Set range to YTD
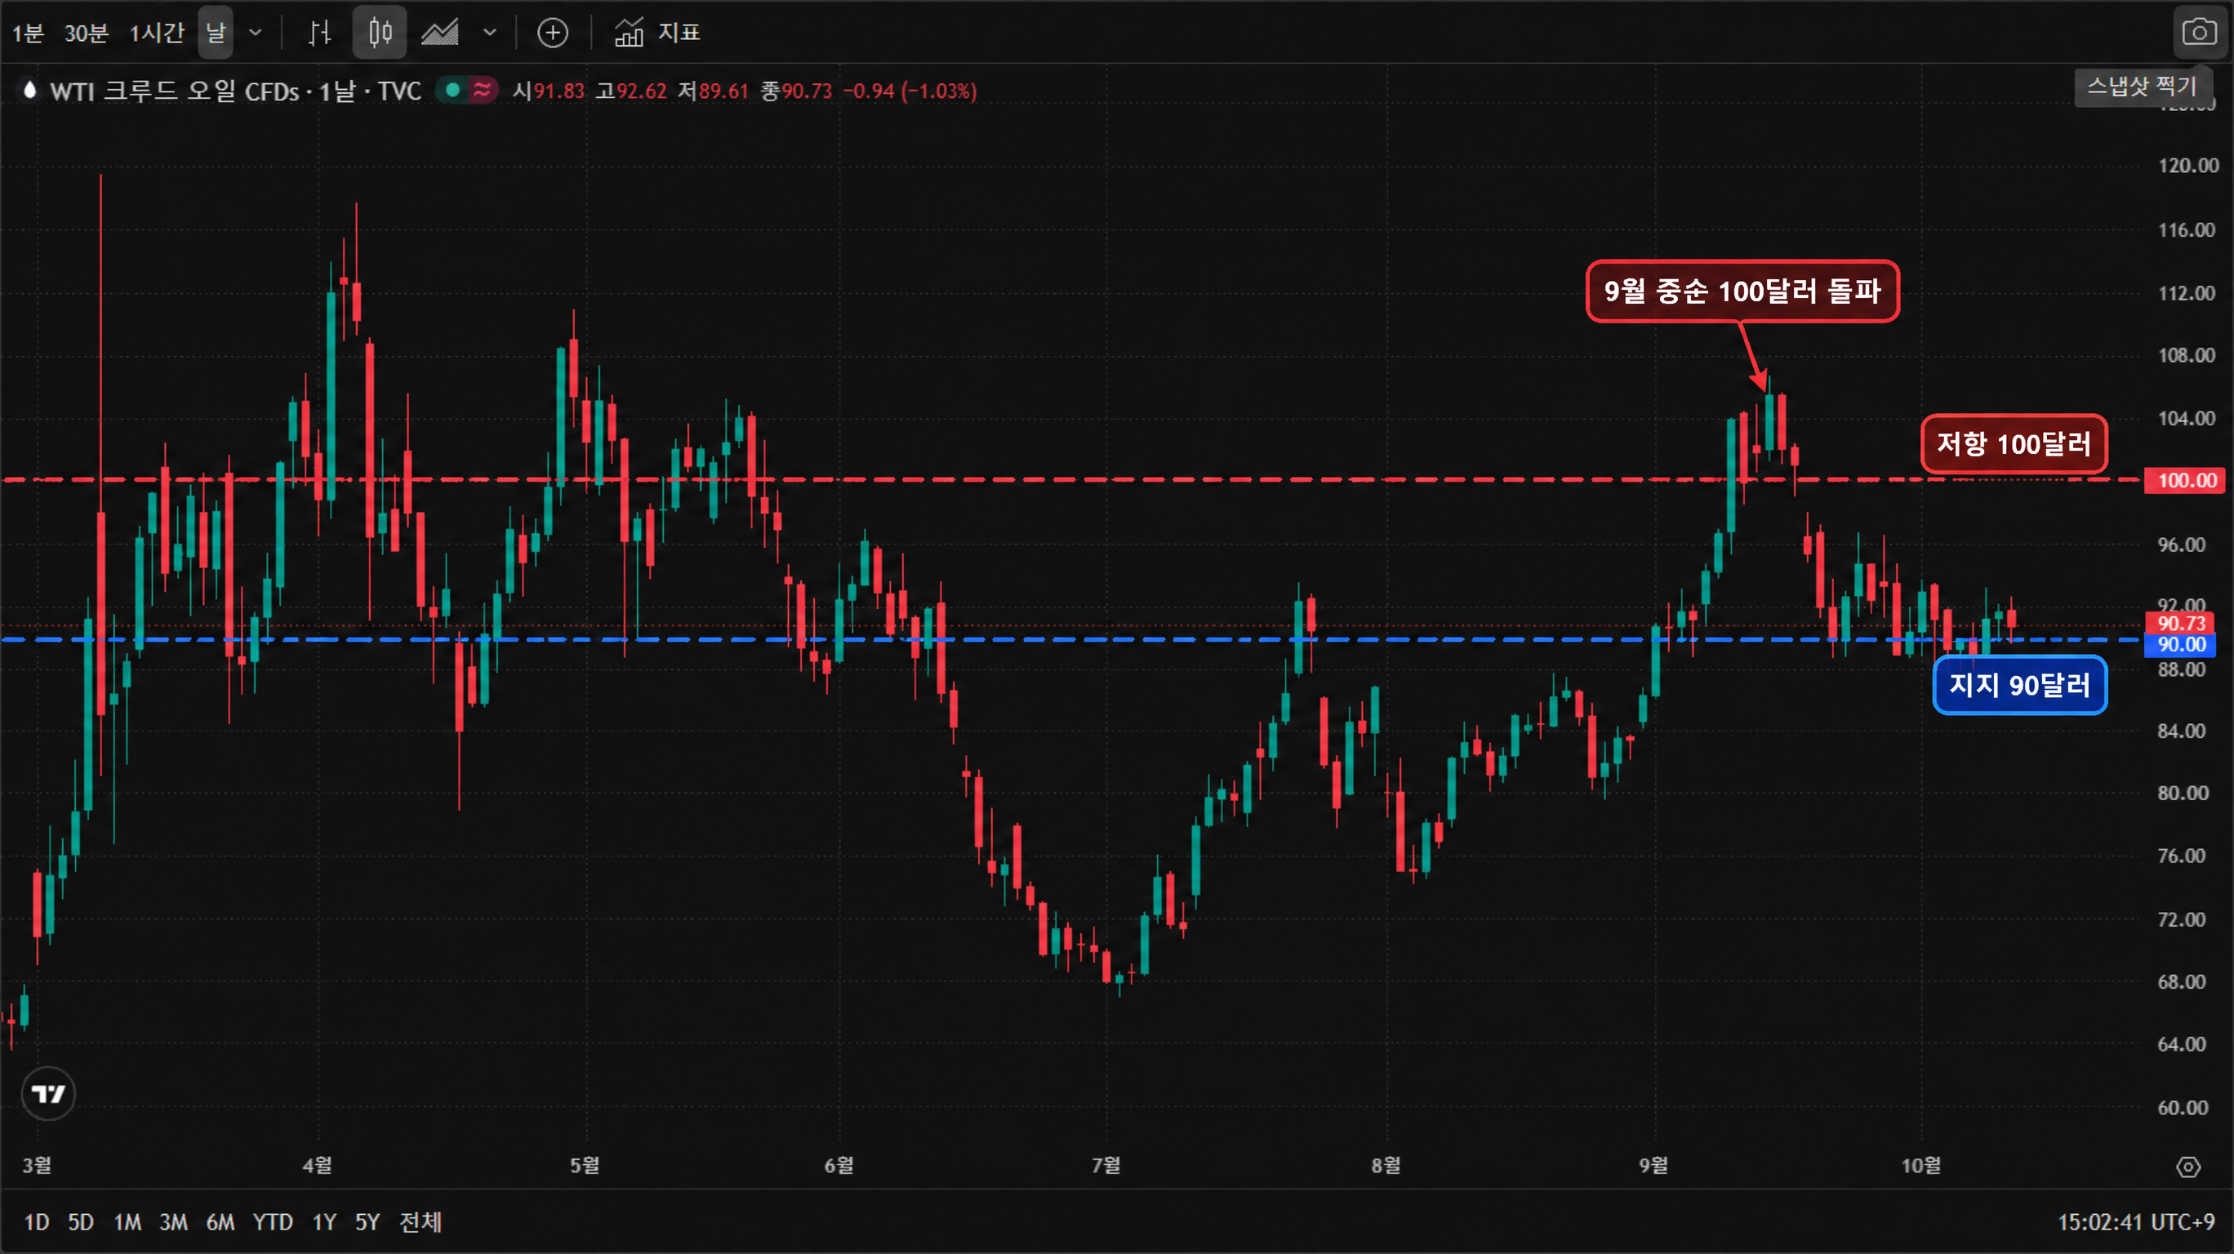The image size is (2234, 1254). [273, 1222]
